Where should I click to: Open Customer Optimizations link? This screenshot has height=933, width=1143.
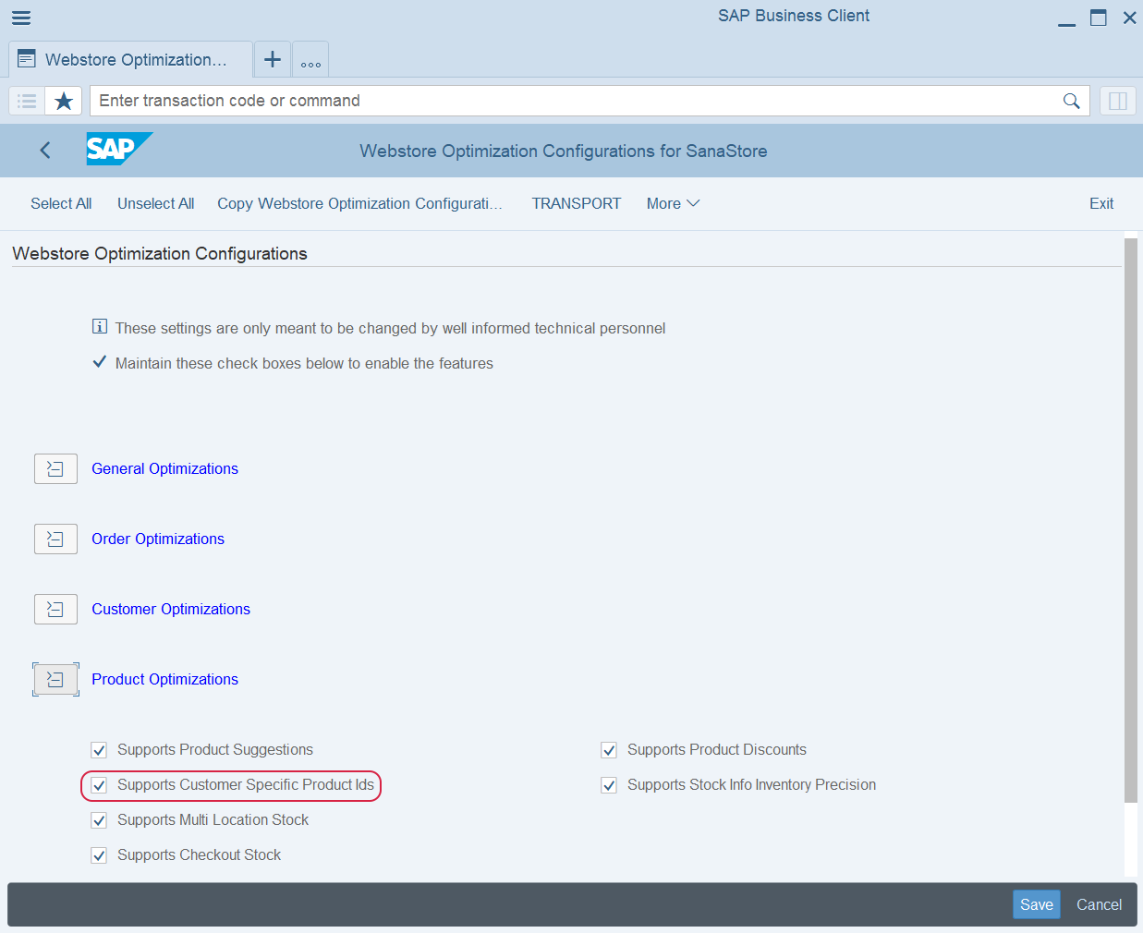click(171, 609)
